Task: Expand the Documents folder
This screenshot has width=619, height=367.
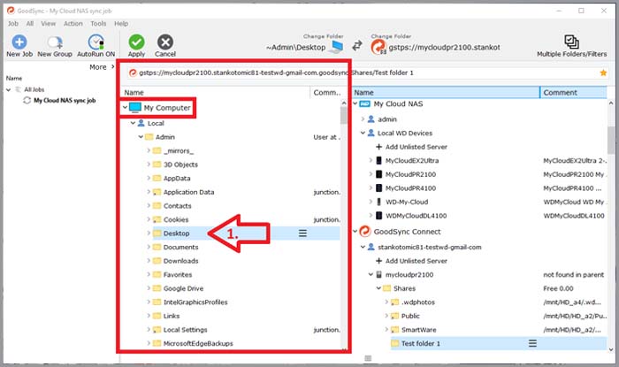Action: click(x=149, y=248)
